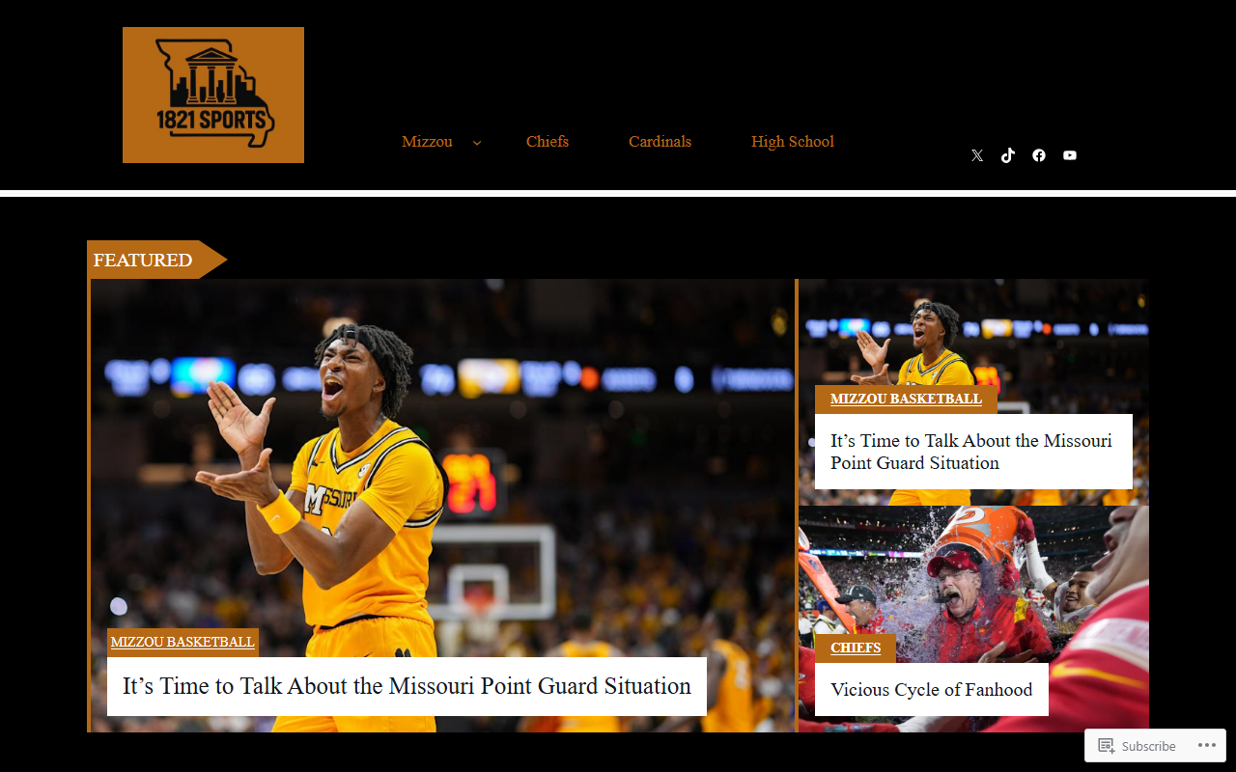1236x772 pixels.
Task: Open the three-dot more options menu
Action: [1207, 745]
